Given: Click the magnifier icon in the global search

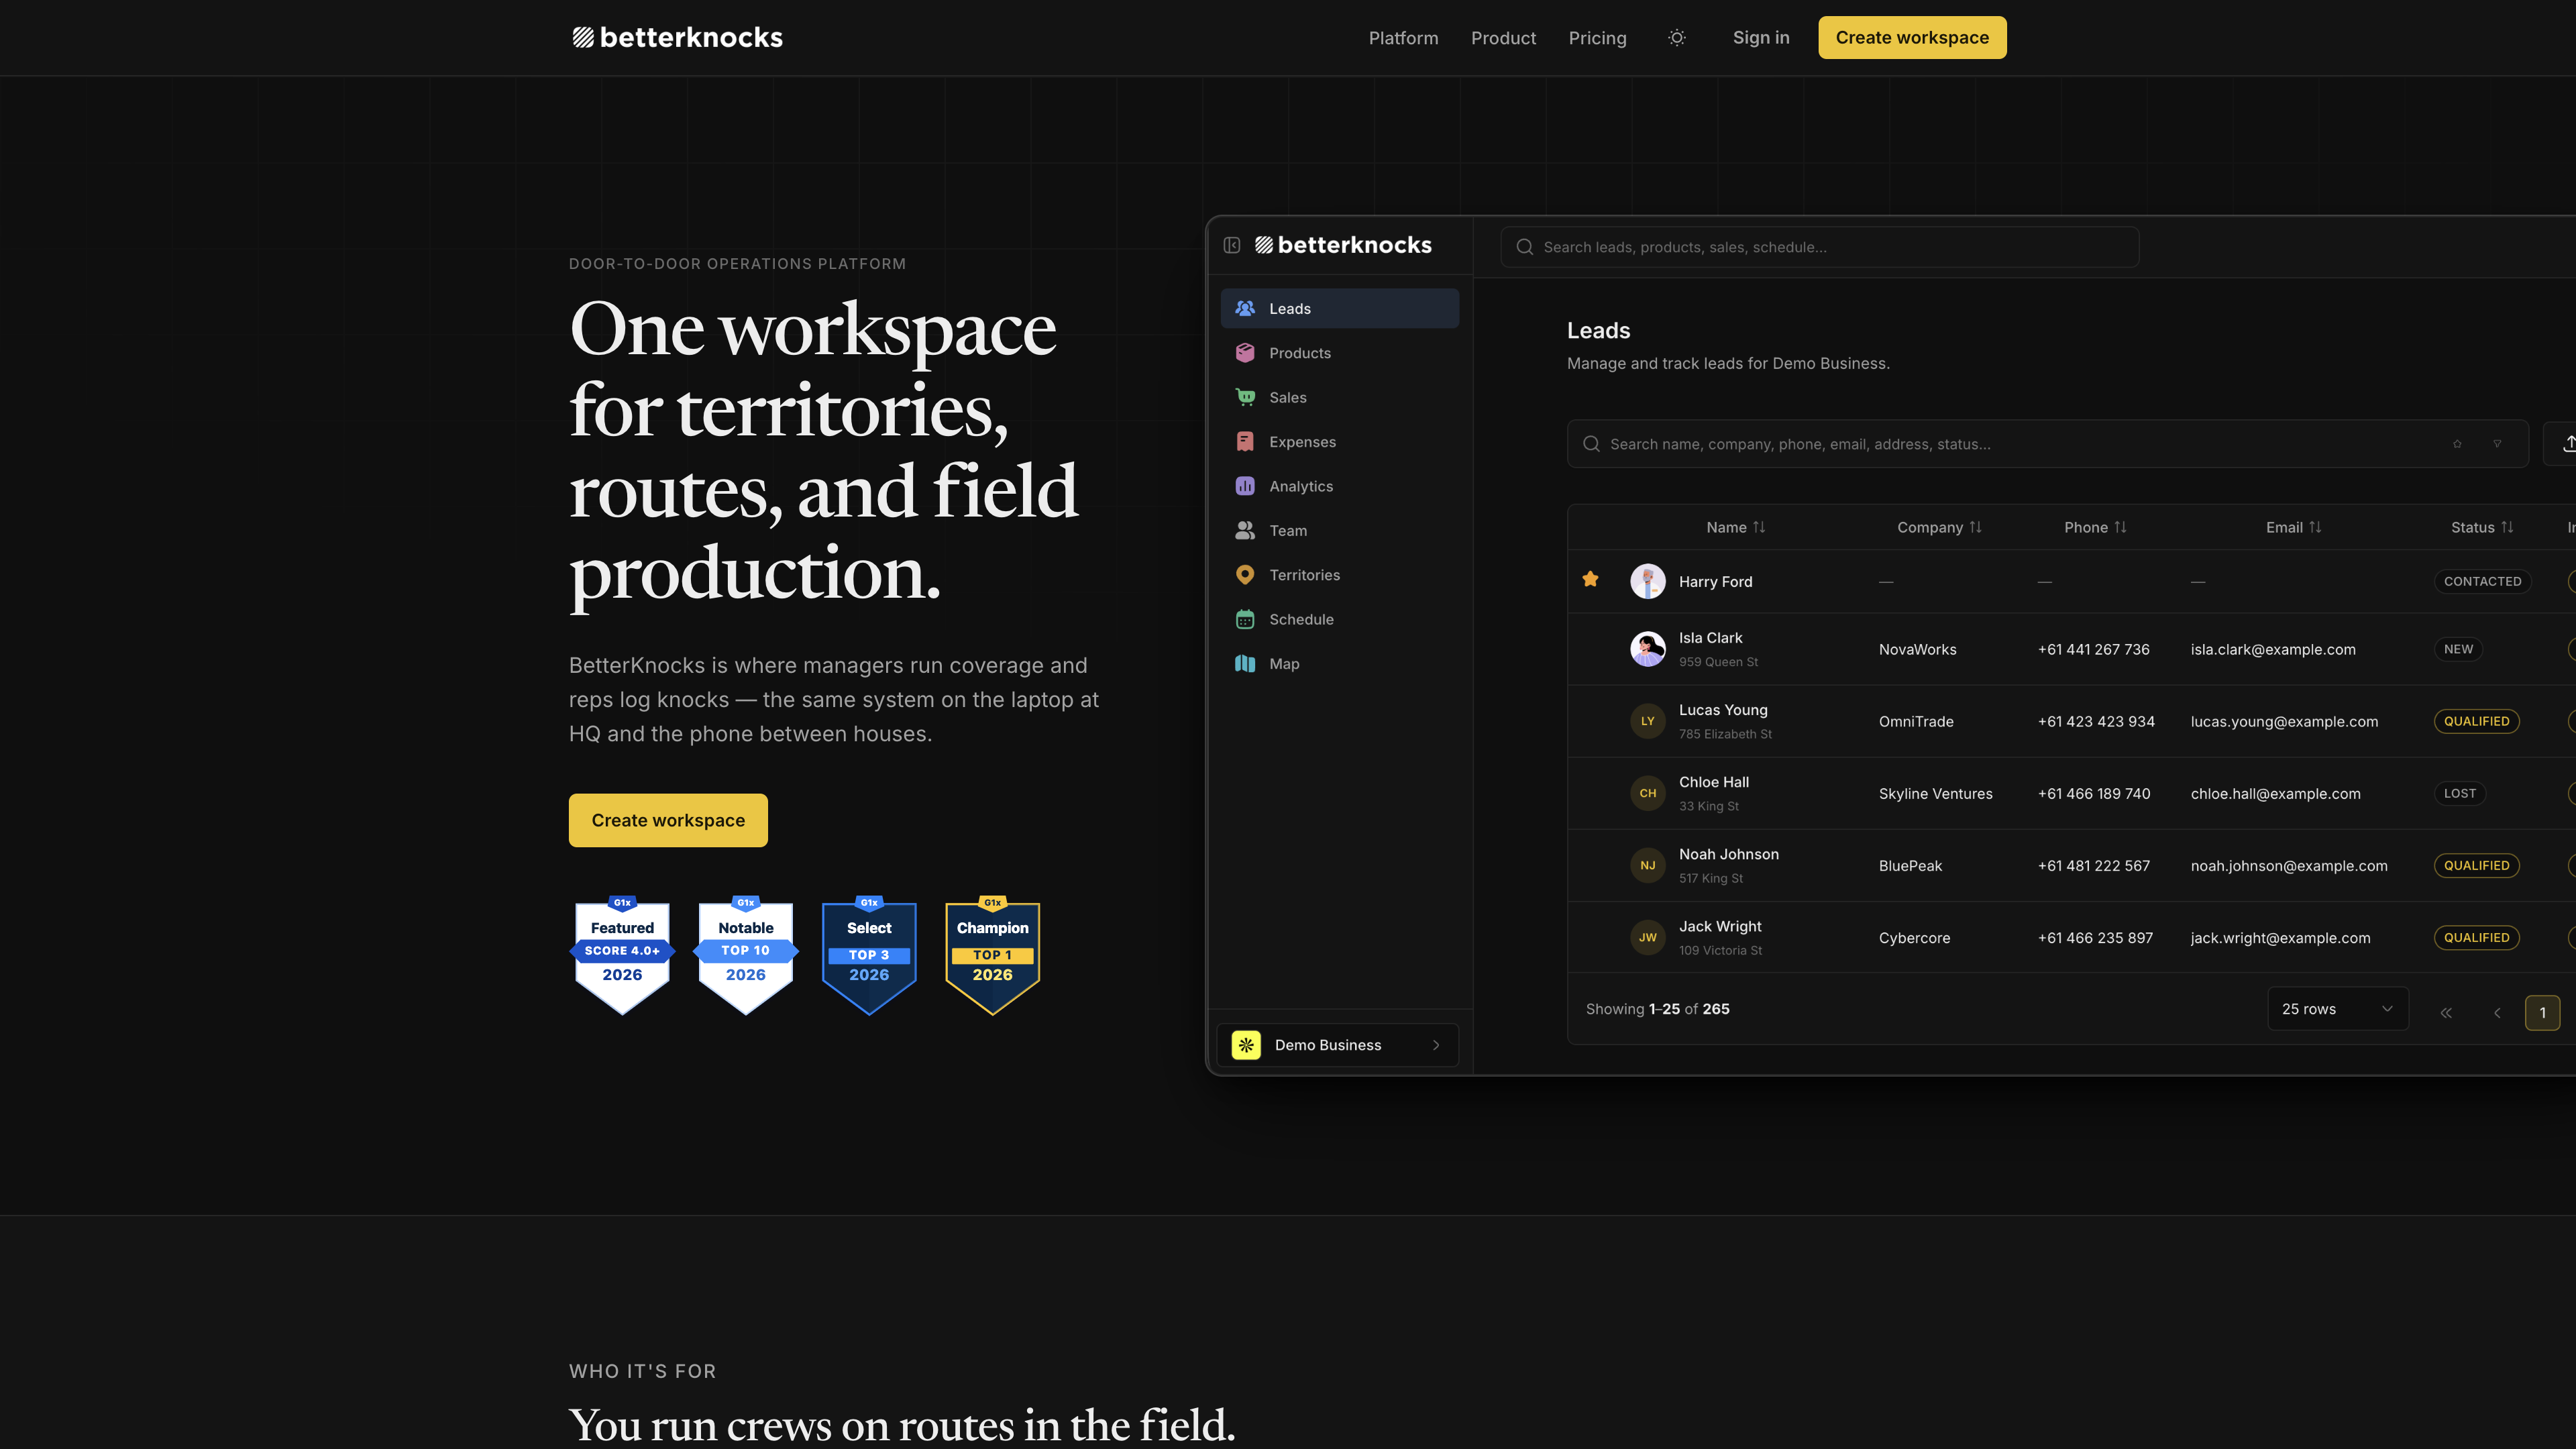Looking at the screenshot, I should coord(1525,247).
